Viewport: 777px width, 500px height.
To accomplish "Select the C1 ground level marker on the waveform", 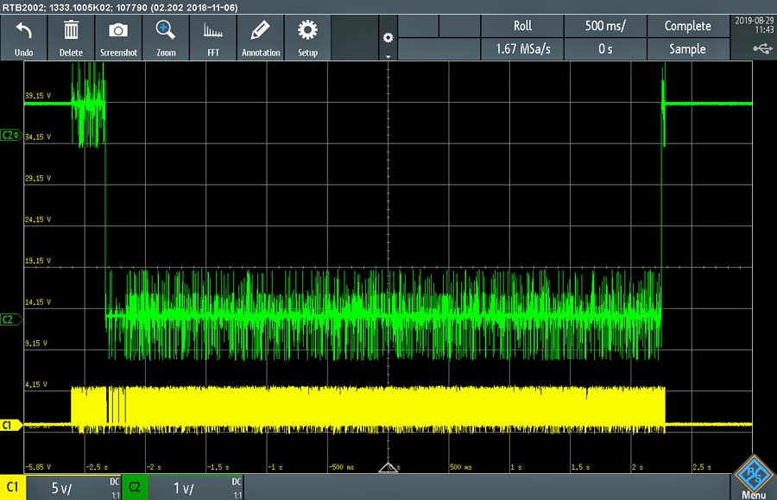I will click(x=11, y=425).
